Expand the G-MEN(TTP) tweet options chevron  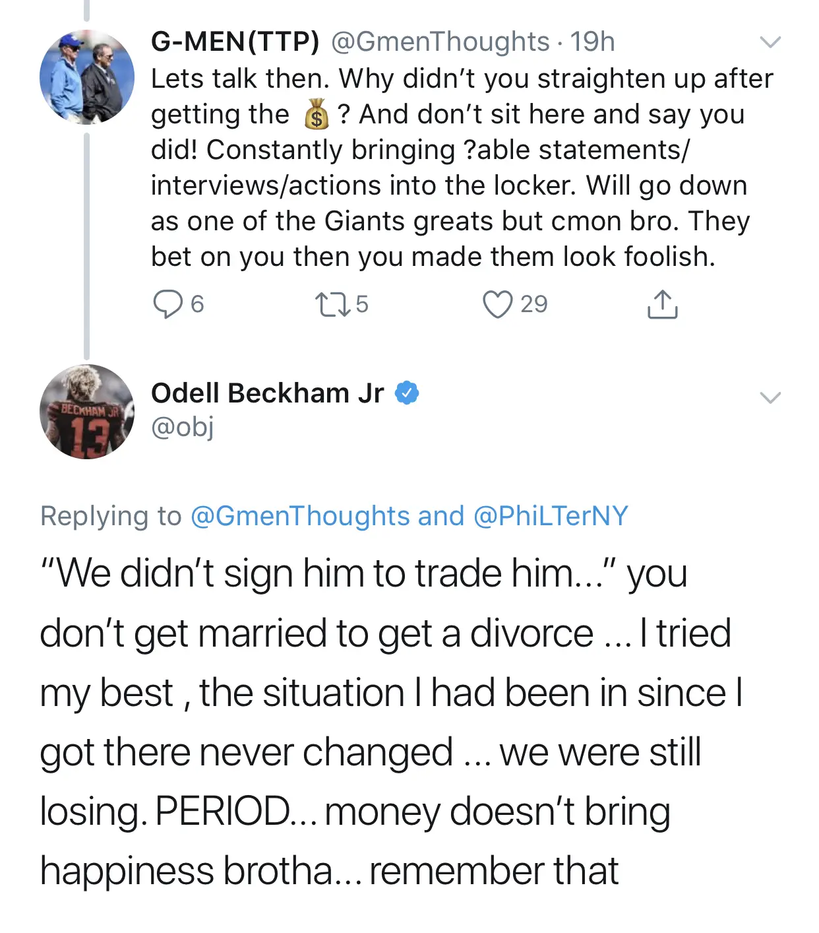pyautogui.click(x=770, y=42)
